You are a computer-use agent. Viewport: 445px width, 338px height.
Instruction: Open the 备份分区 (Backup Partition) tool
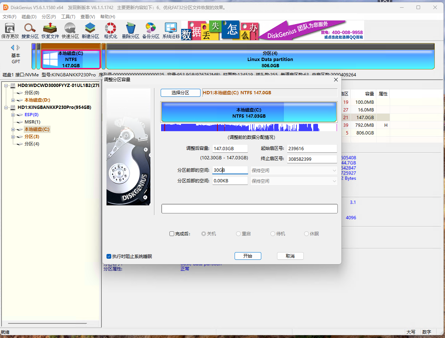coord(151,31)
